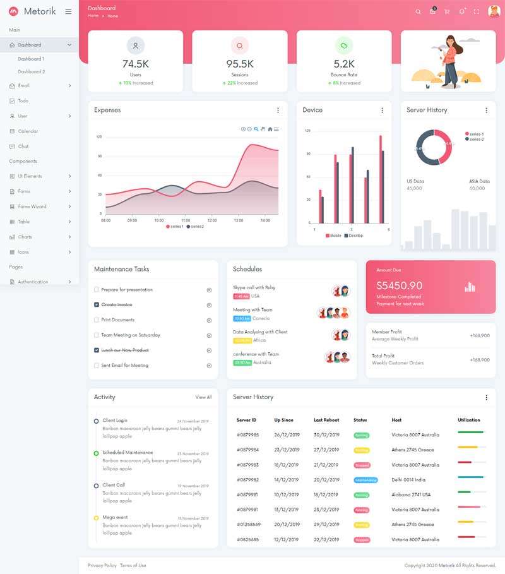Viewport: 505px width, 574px height.
Task: Click 'View All' in Activity panel
Action: point(203,397)
